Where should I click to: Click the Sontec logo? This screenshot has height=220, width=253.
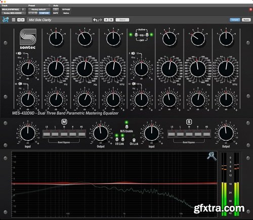click(x=28, y=39)
